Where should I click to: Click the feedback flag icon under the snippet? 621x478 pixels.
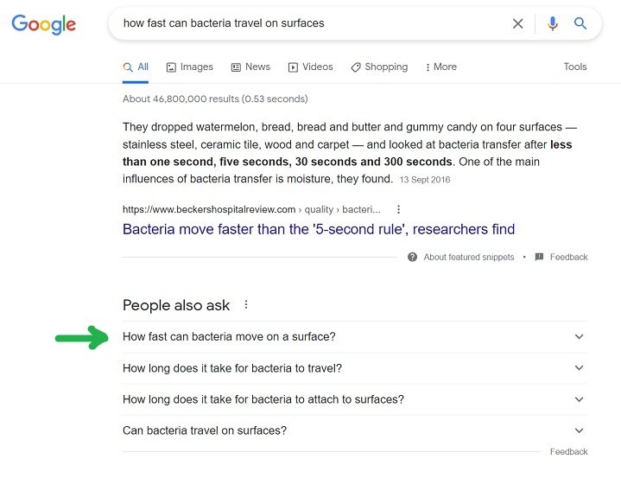tap(539, 257)
